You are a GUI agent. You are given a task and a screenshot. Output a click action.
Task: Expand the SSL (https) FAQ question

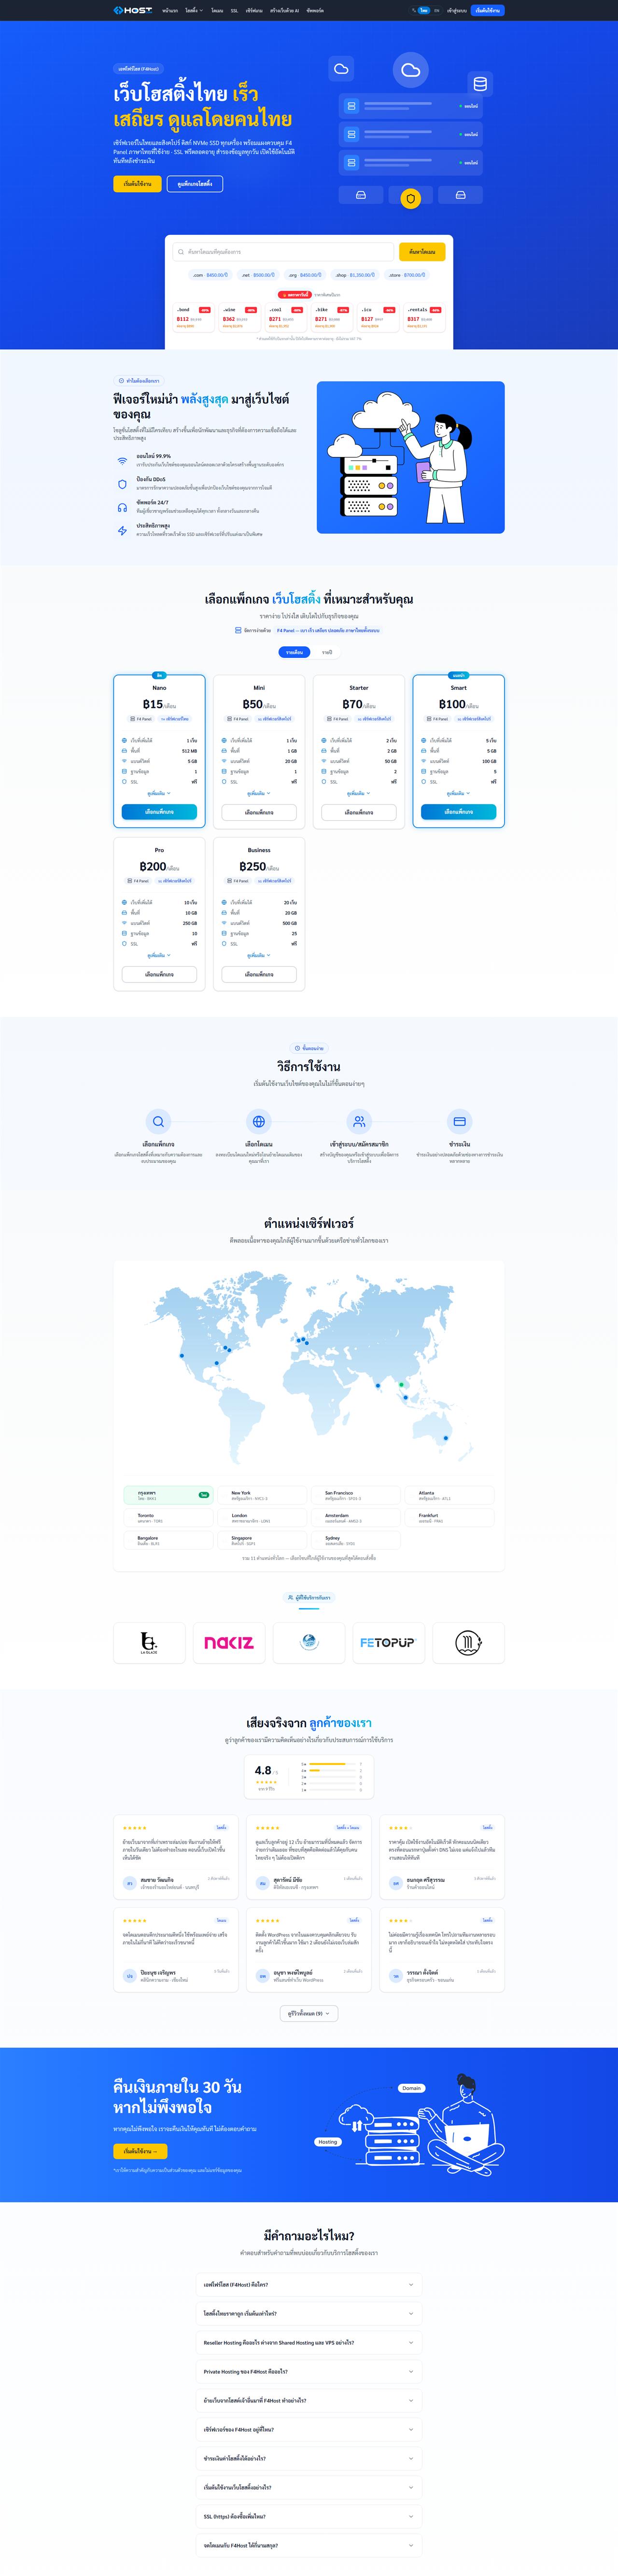pos(309,2516)
